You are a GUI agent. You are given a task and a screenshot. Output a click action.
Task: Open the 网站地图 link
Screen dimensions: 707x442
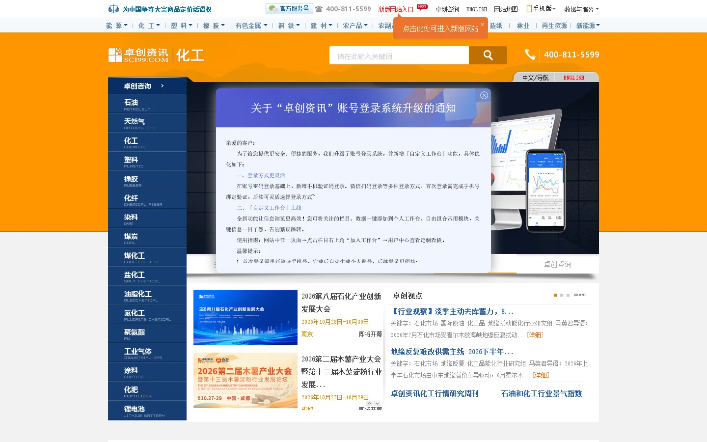(x=506, y=9)
